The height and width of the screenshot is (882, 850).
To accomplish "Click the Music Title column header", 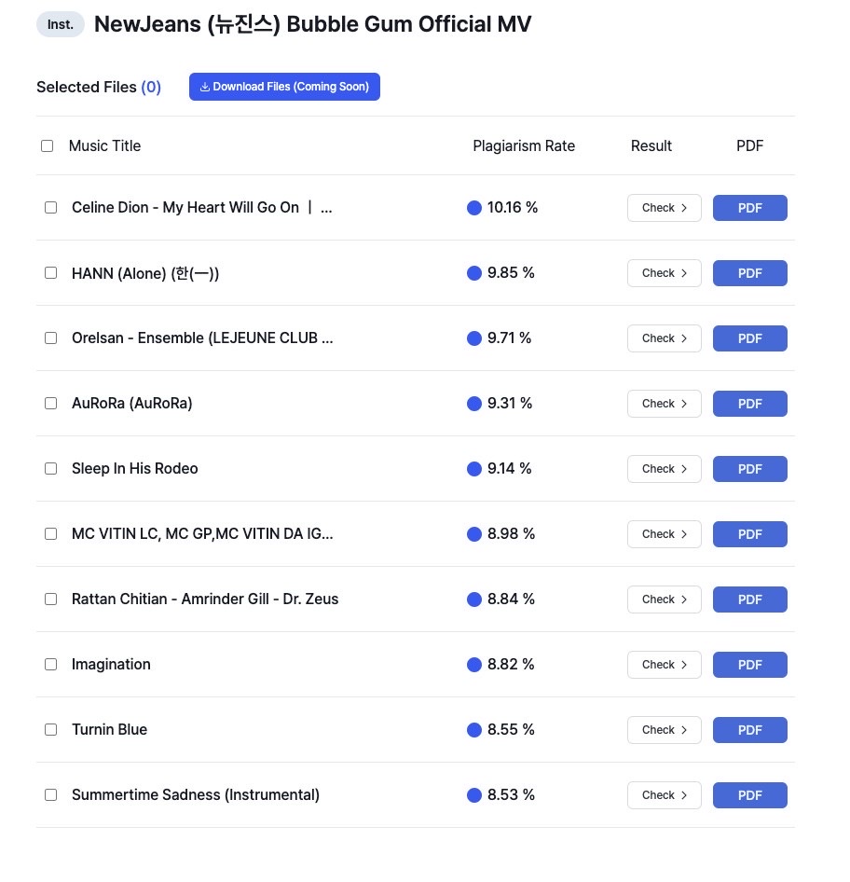I will pyautogui.click(x=104, y=145).
